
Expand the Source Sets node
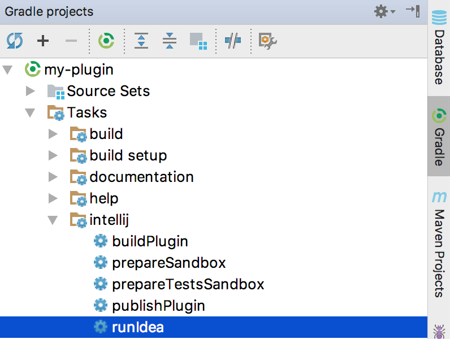point(31,91)
